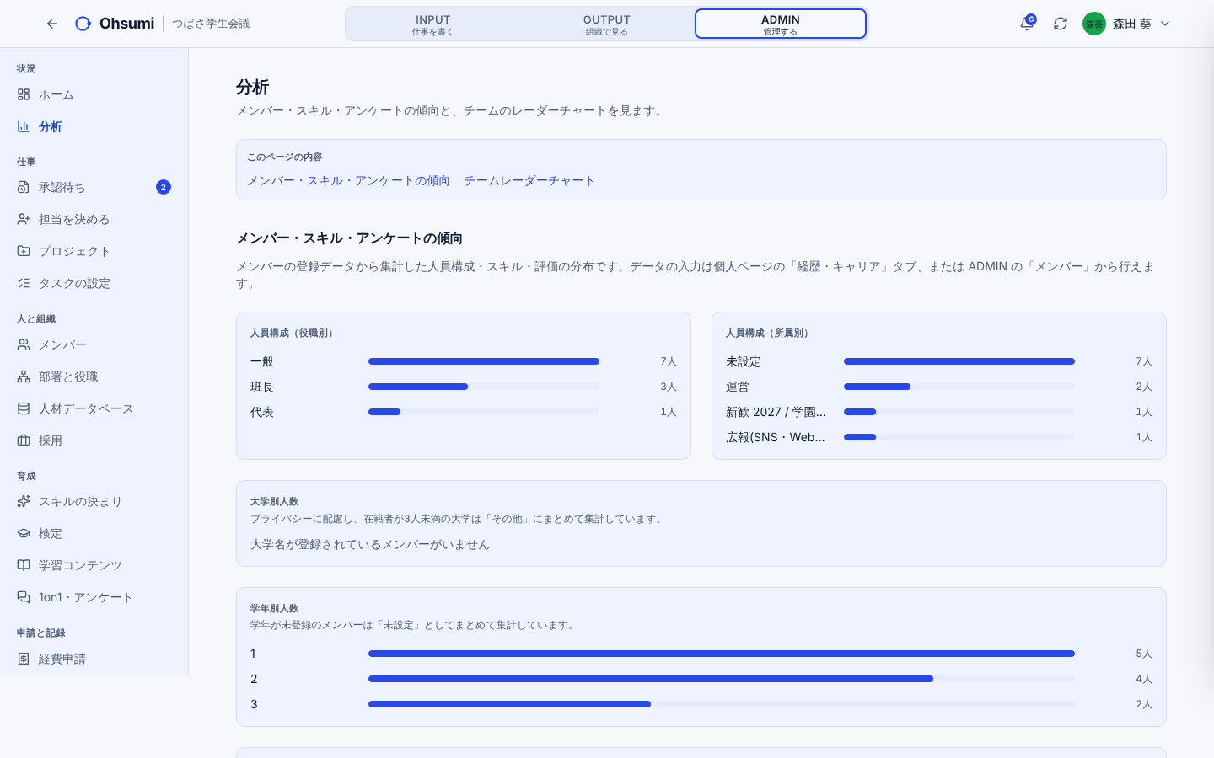Open the 承認待ち menu item

pos(94,187)
